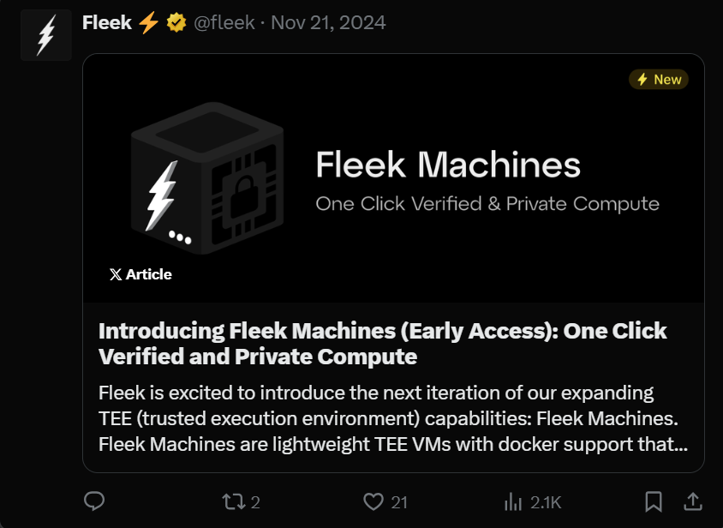Click the yellow lightning emoji after Fleek name
The width and height of the screenshot is (723, 528).
click(149, 23)
